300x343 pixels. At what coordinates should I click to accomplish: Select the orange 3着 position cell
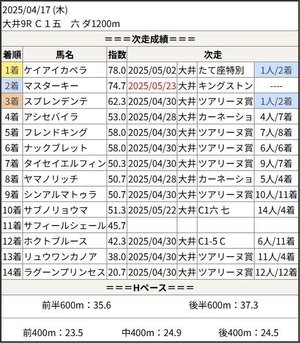(x=12, y=101)
